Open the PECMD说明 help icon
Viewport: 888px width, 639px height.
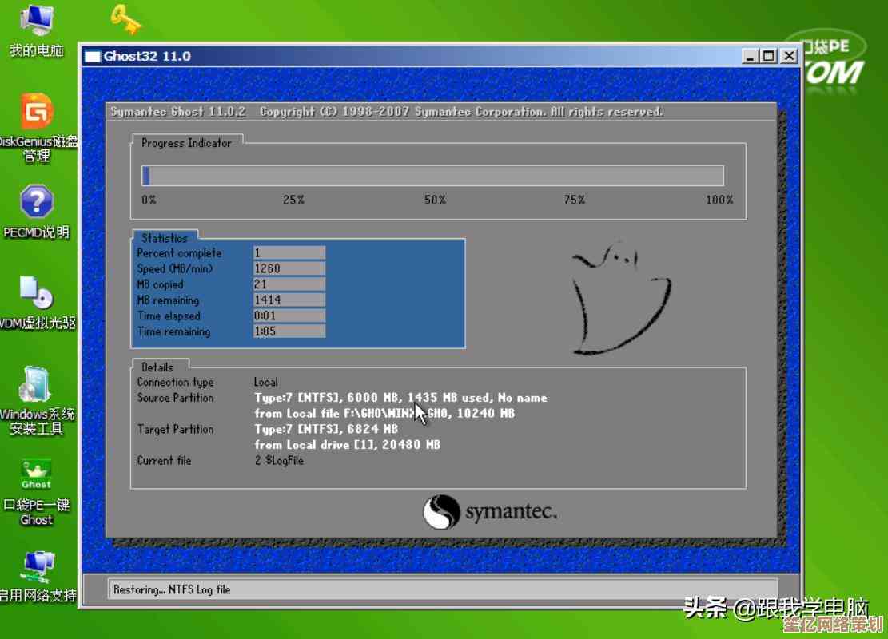click(x=36, y=203)
